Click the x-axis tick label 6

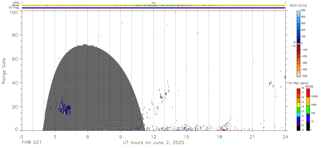88,136
